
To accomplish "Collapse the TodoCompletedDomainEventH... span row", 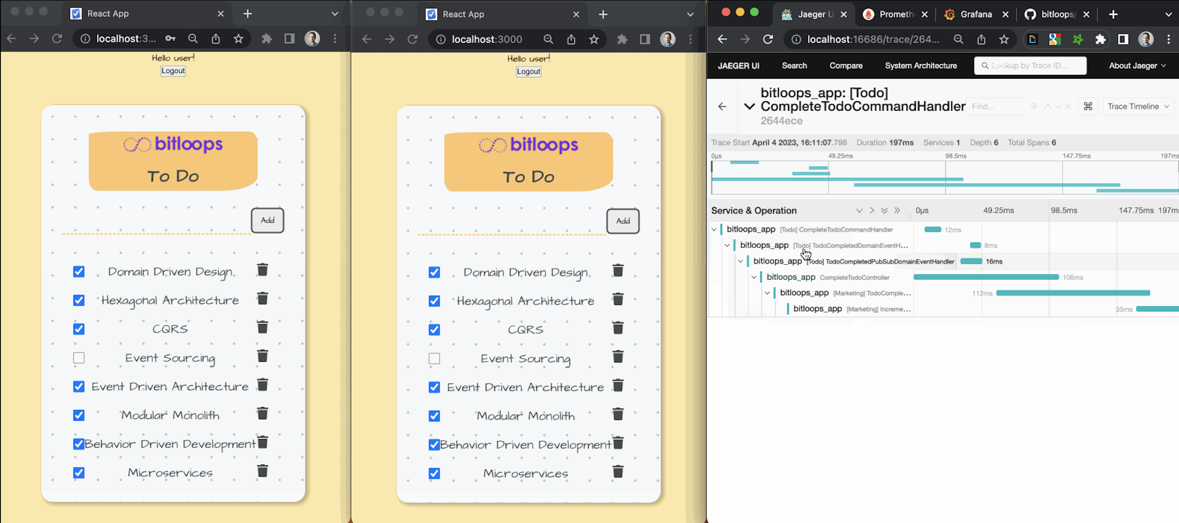I will click(x=727, y=245).
